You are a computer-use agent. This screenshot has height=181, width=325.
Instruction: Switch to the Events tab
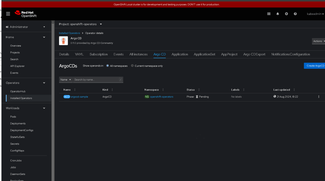coord(118,54)
